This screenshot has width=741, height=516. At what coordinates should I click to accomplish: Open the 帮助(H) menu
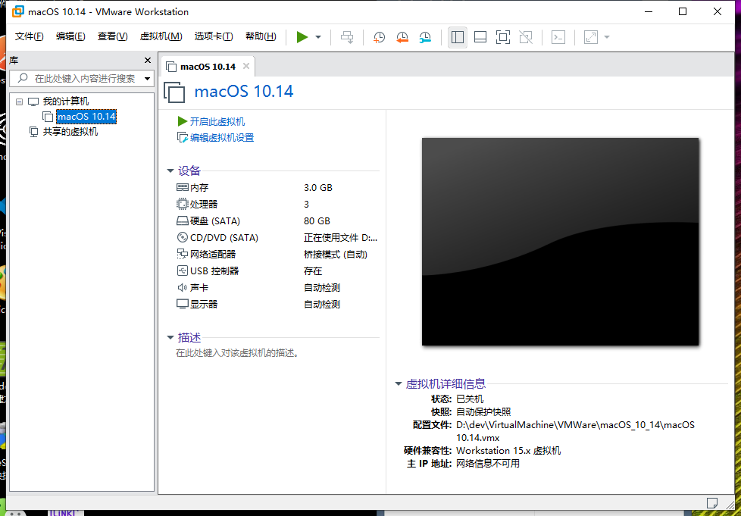point(261,36)
